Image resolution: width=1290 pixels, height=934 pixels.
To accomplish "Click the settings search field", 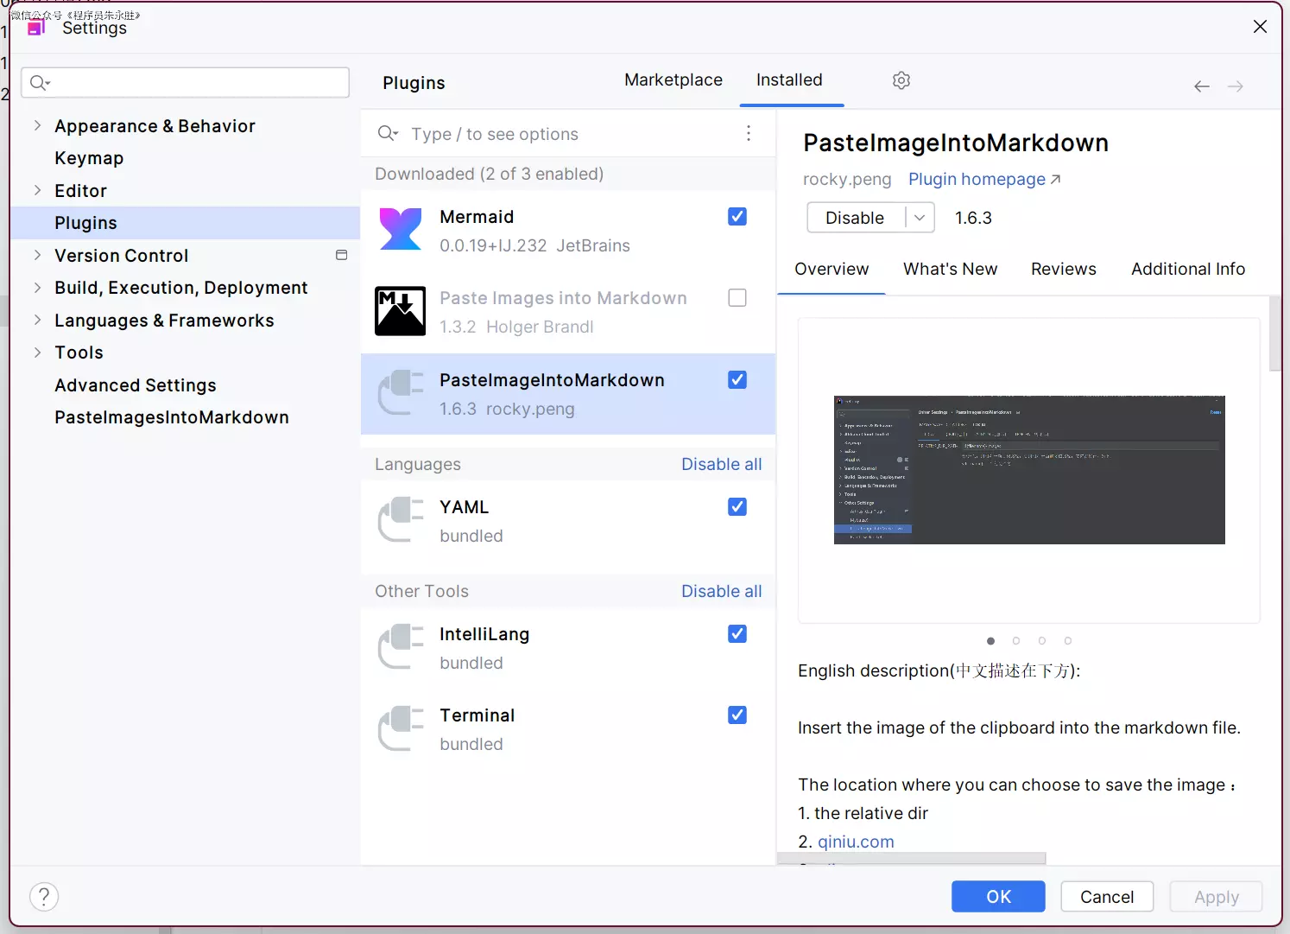I will (186, 83).
